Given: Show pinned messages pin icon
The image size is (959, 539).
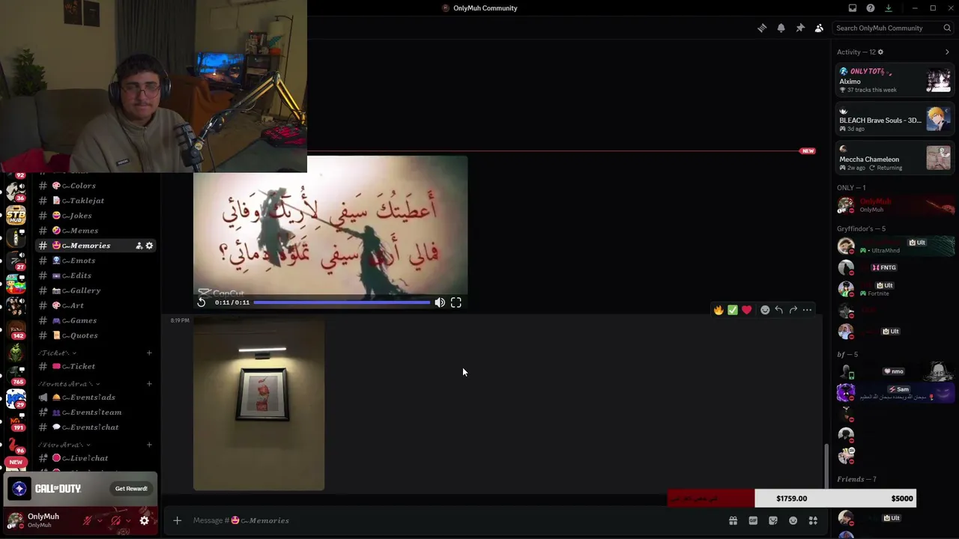Looking at the screenshot, I should (x=800, y=28).
